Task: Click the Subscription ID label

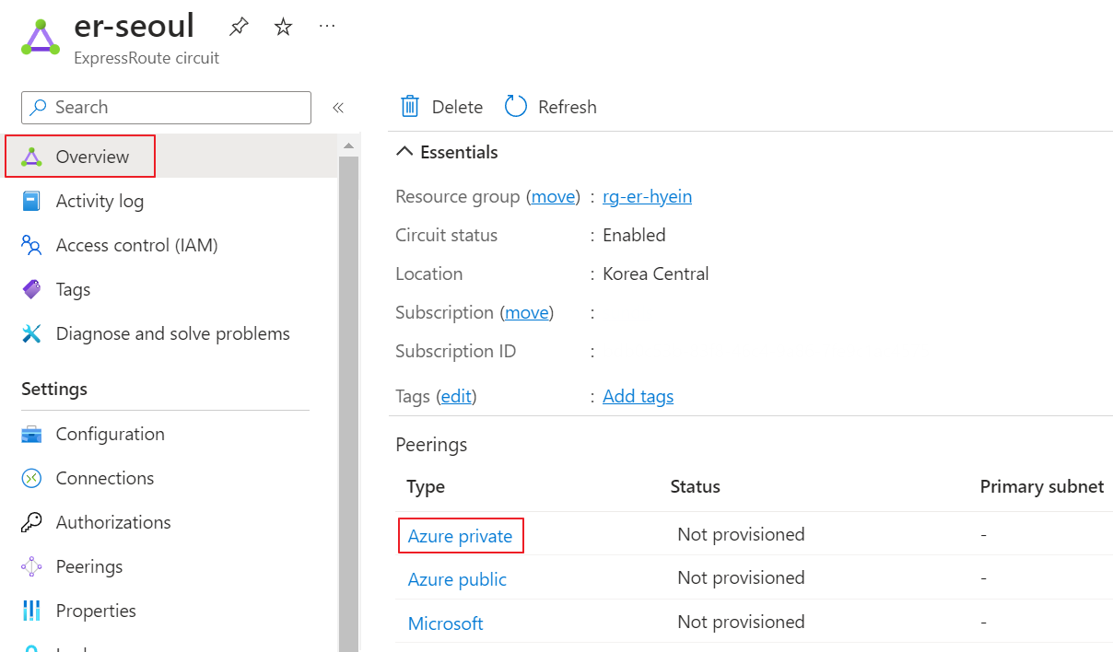Action: pyautogui.click(x=456, y=351)
